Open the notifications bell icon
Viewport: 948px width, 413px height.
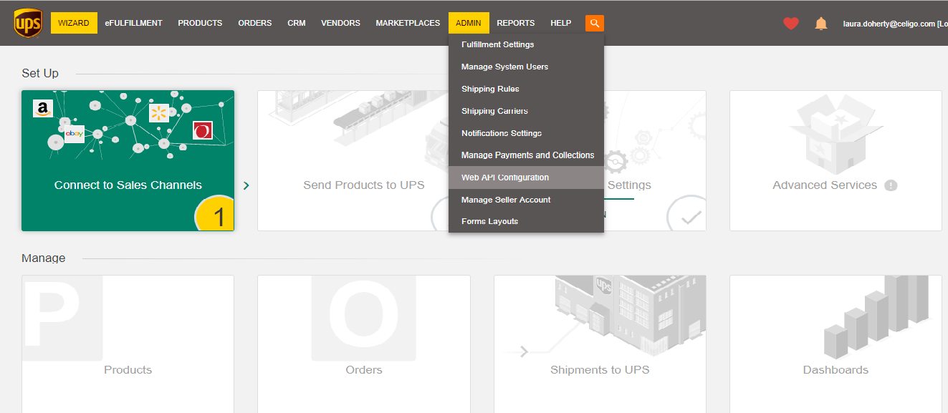(821, 24)
